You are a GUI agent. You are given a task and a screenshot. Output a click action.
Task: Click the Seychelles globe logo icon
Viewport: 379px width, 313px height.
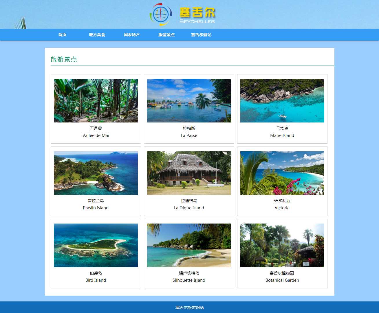161,14
